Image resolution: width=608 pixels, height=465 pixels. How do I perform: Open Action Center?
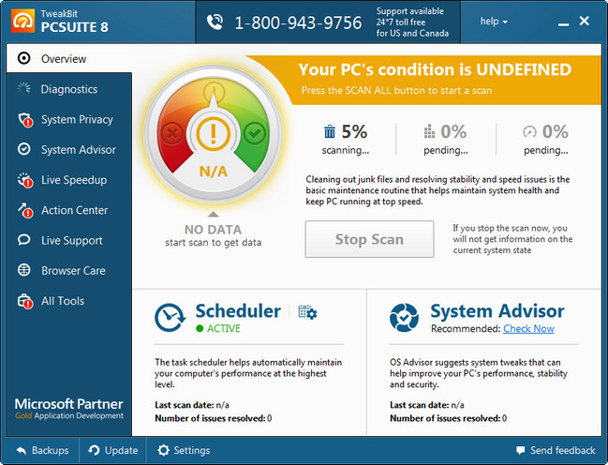click(69, 210)
